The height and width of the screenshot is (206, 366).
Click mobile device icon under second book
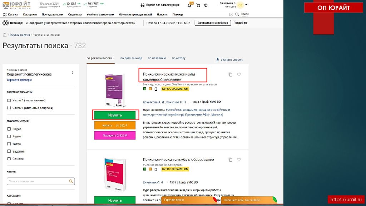pos(156,169)
